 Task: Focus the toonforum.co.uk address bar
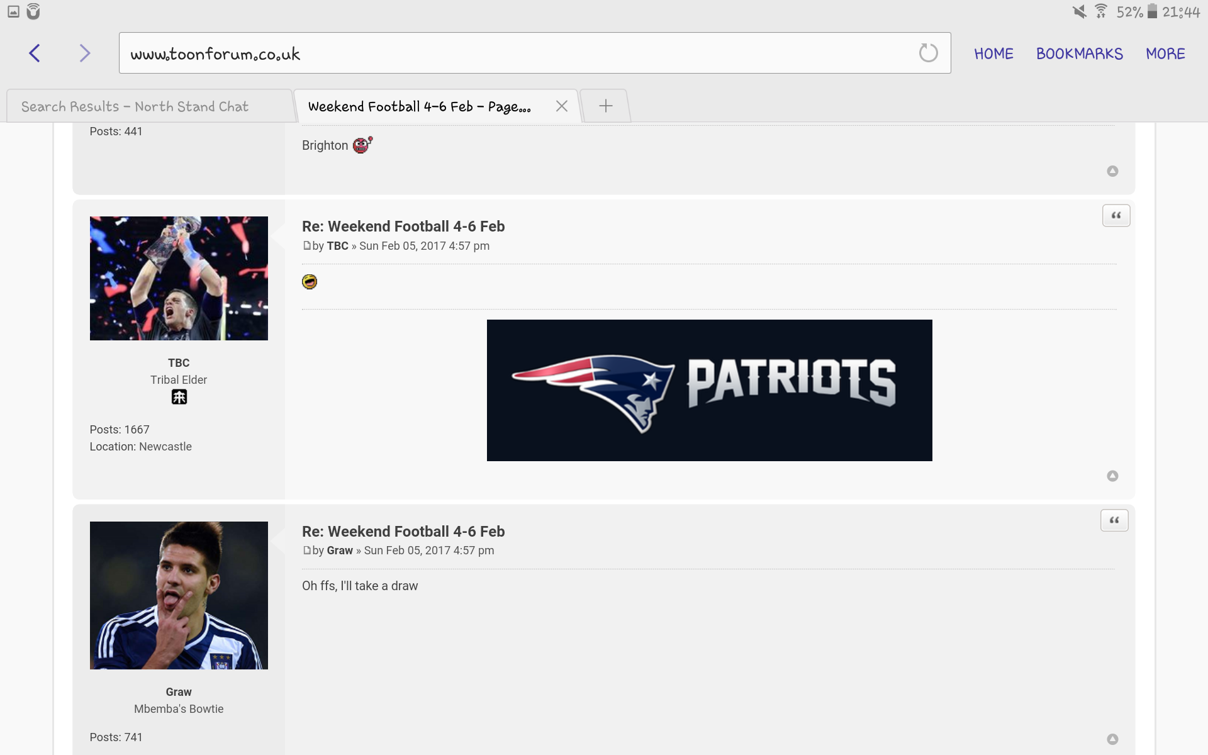534,53
